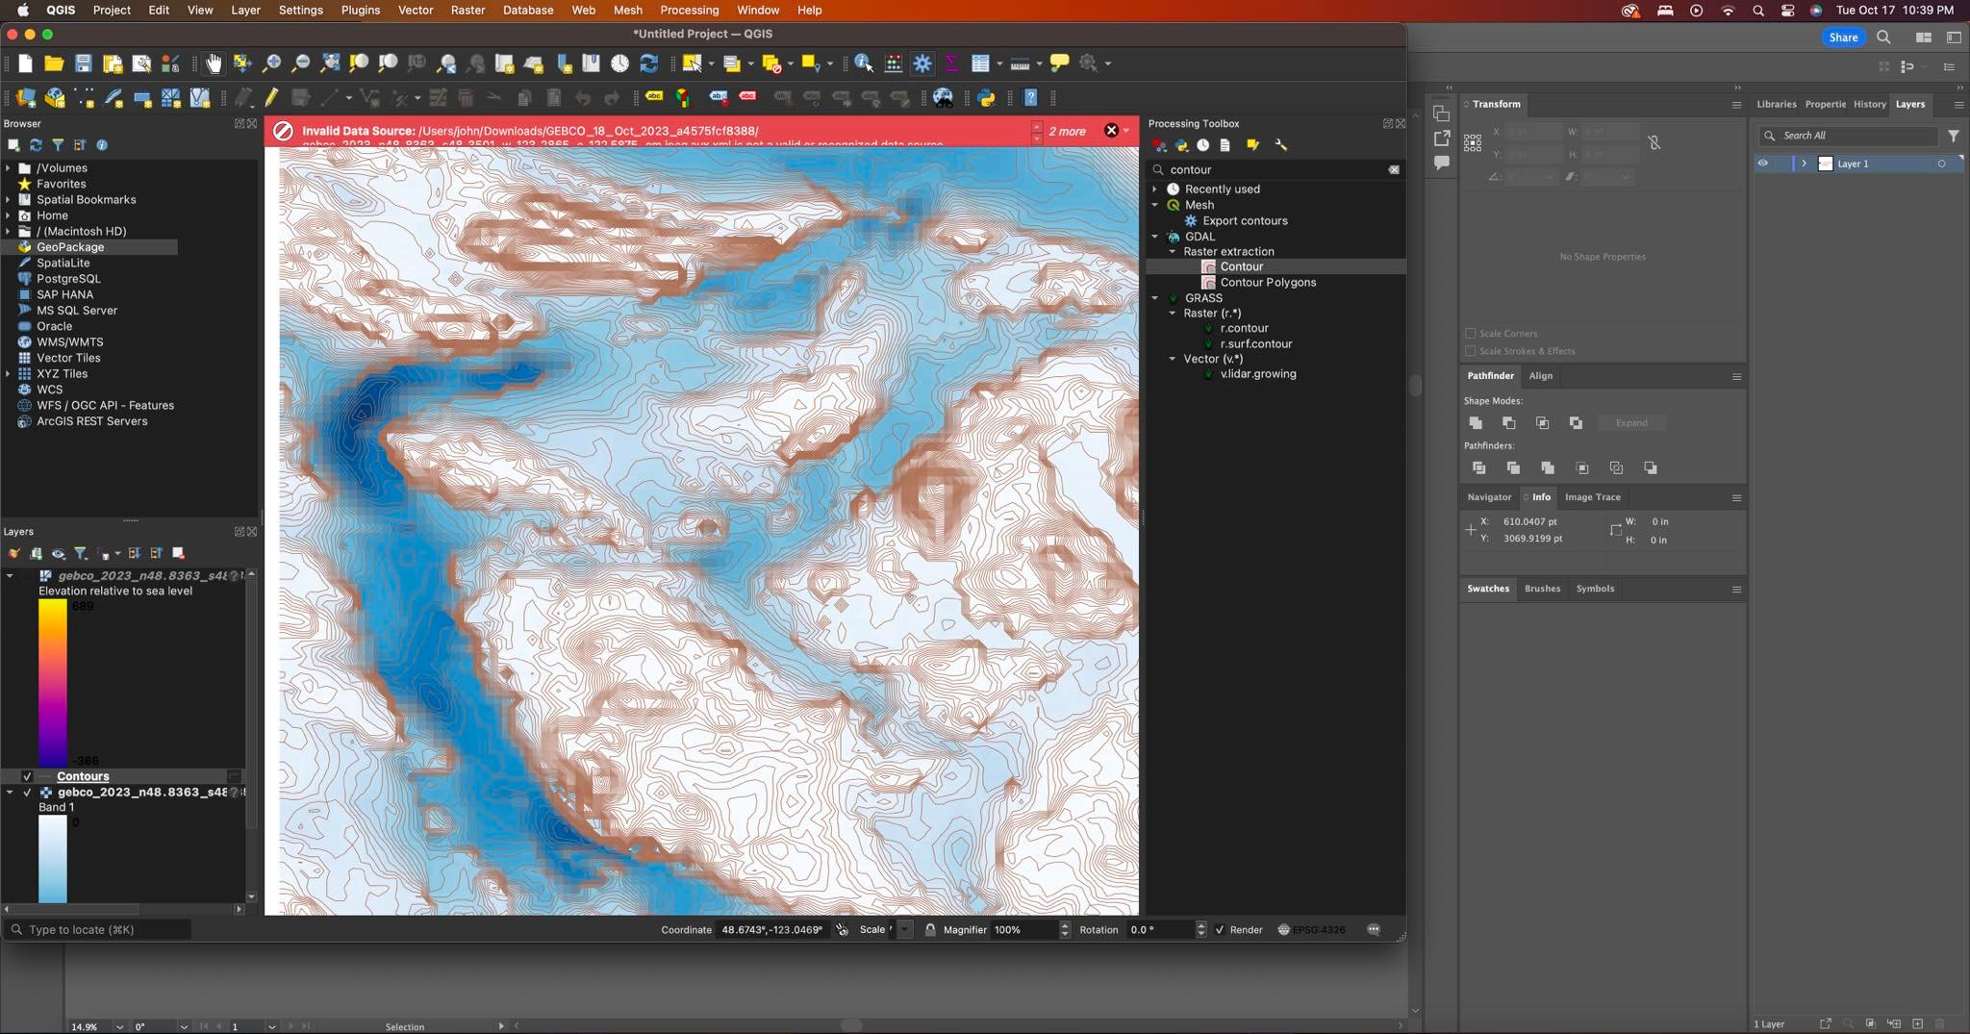Click the New Project icon in QGIS toolbar
The height and width of the screenshot is (1034, 1970).
click(25, 63)
